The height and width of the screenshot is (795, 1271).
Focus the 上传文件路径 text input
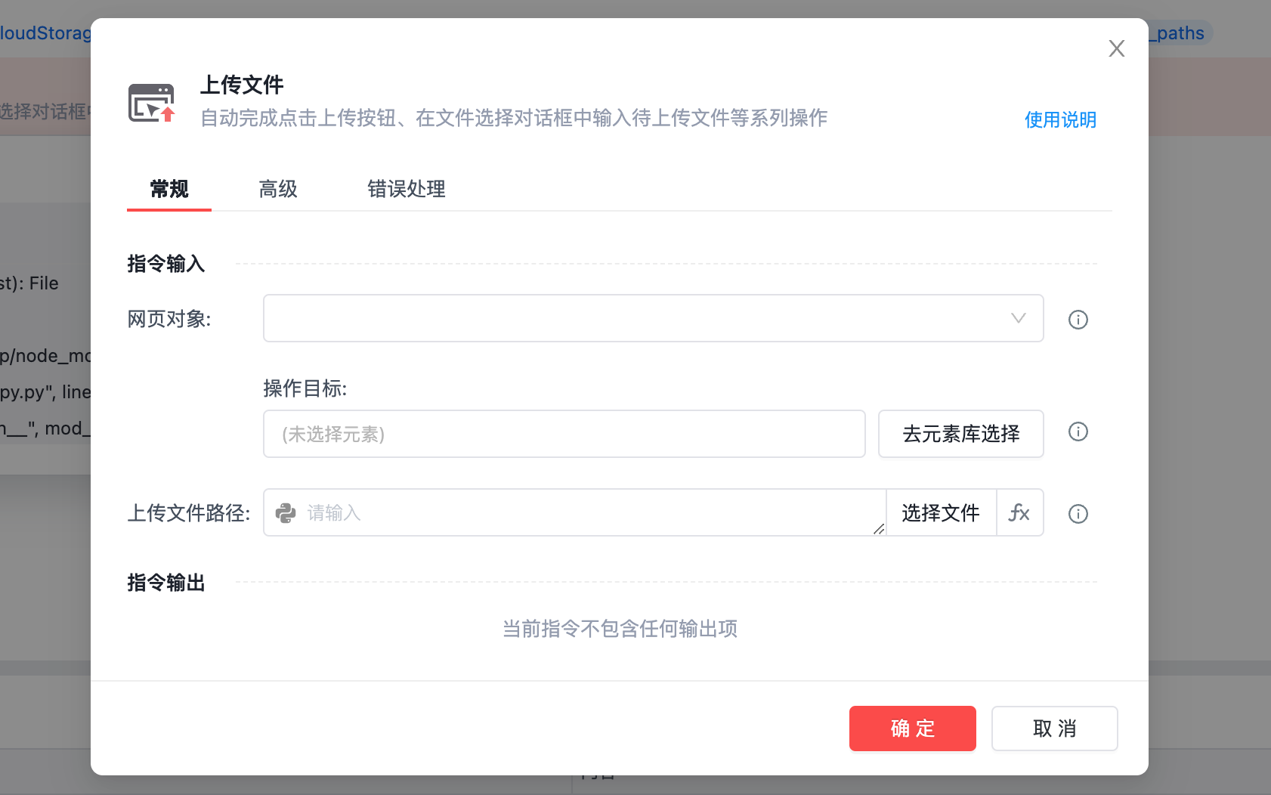[582, 513]
